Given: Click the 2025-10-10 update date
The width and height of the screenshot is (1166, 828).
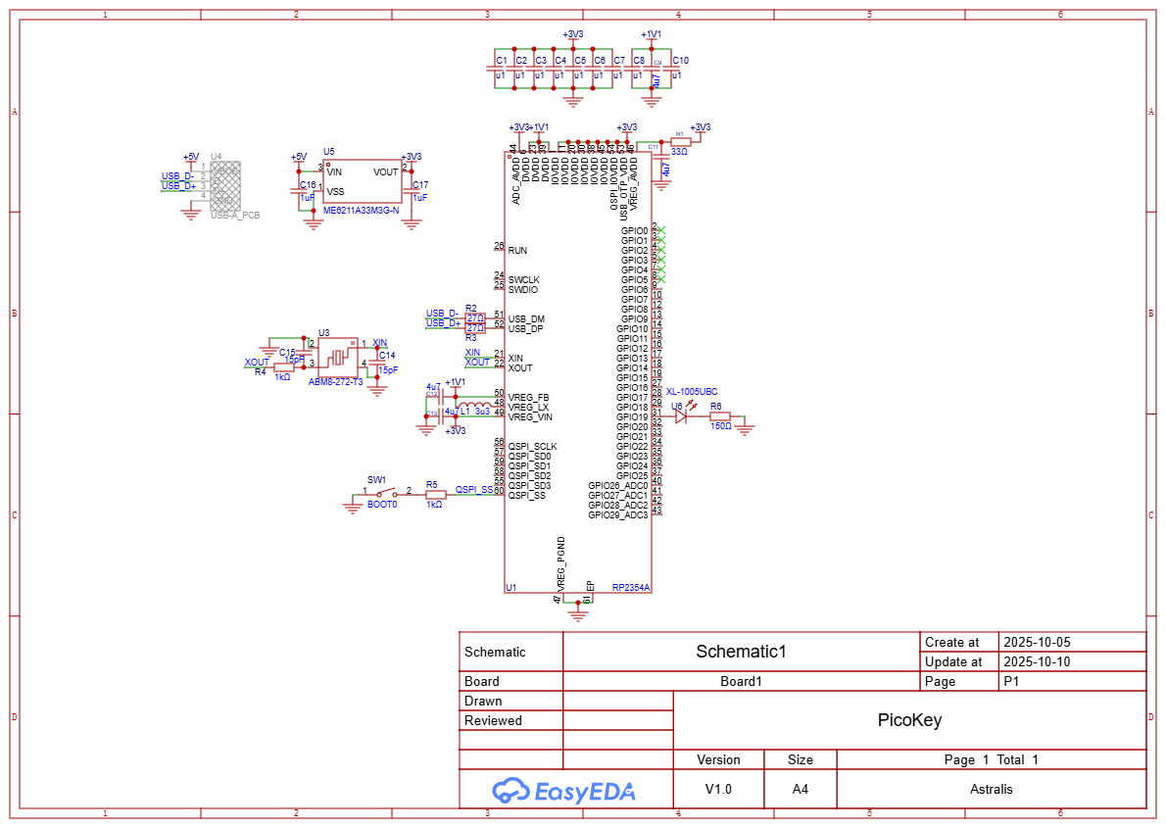Looking at the screenshot, I should click(1037, 661).
